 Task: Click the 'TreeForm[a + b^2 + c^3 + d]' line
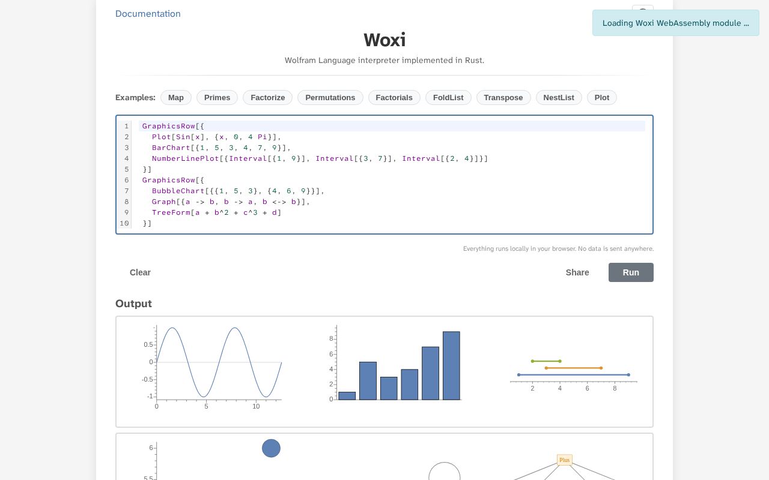point(392,212)
